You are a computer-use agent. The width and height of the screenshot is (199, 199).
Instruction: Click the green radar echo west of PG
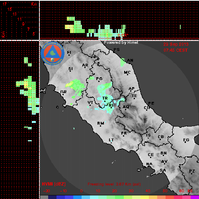pyautogui.click(x=92, y=78)
